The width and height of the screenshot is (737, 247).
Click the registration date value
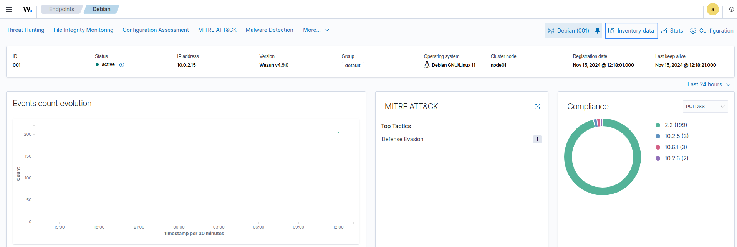tap(603, 65)
